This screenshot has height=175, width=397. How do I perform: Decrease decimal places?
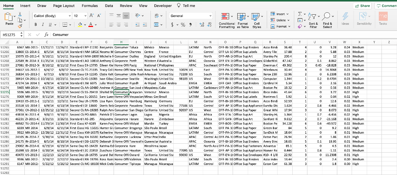pos(209,24)
